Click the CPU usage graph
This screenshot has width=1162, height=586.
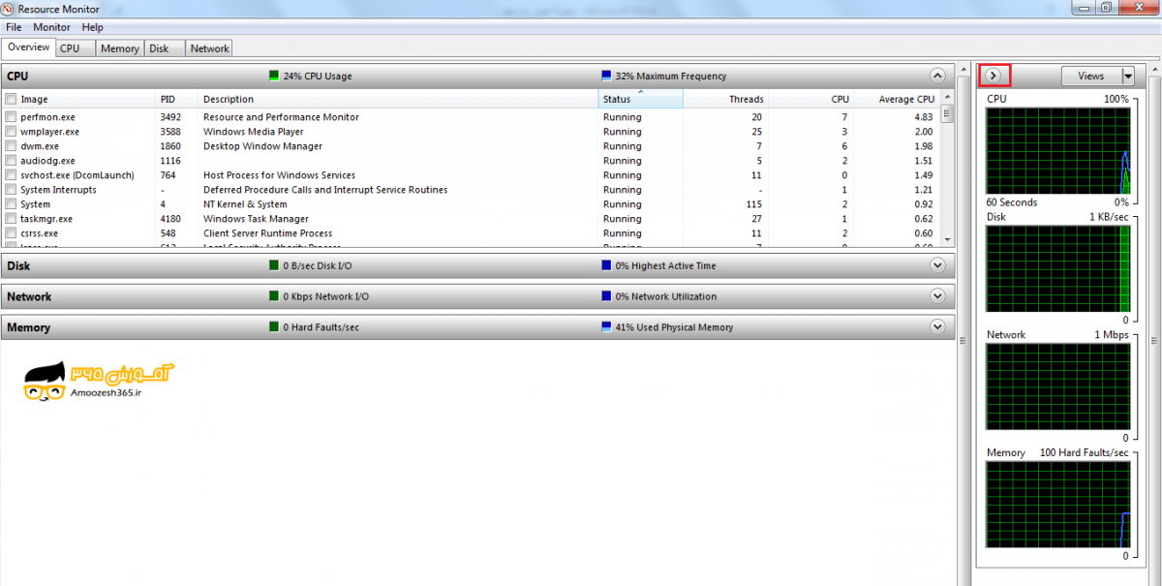click(1057, 150)
